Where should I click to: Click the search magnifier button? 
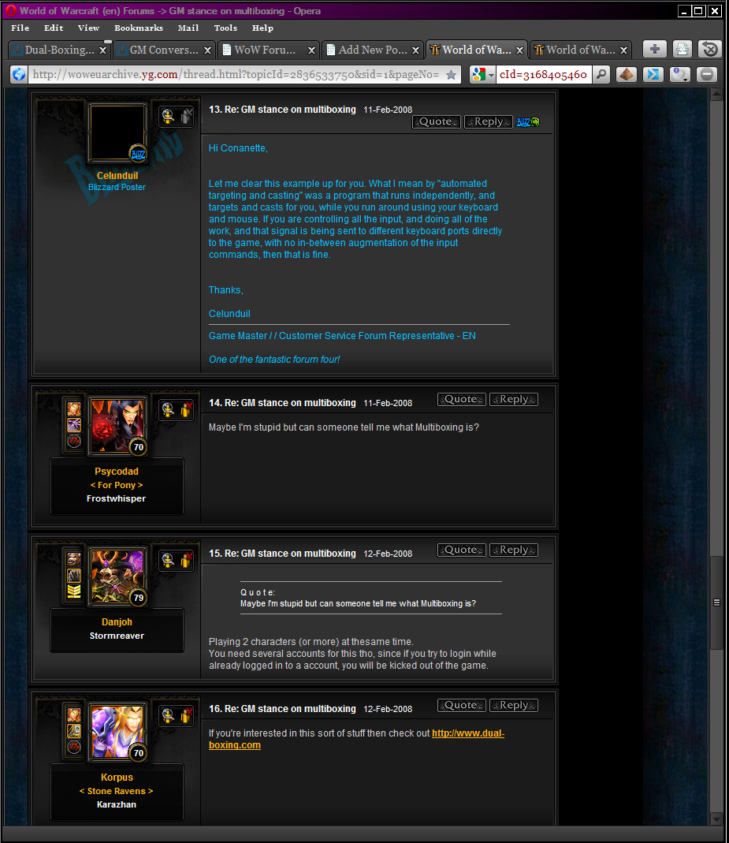click(601, 74)
